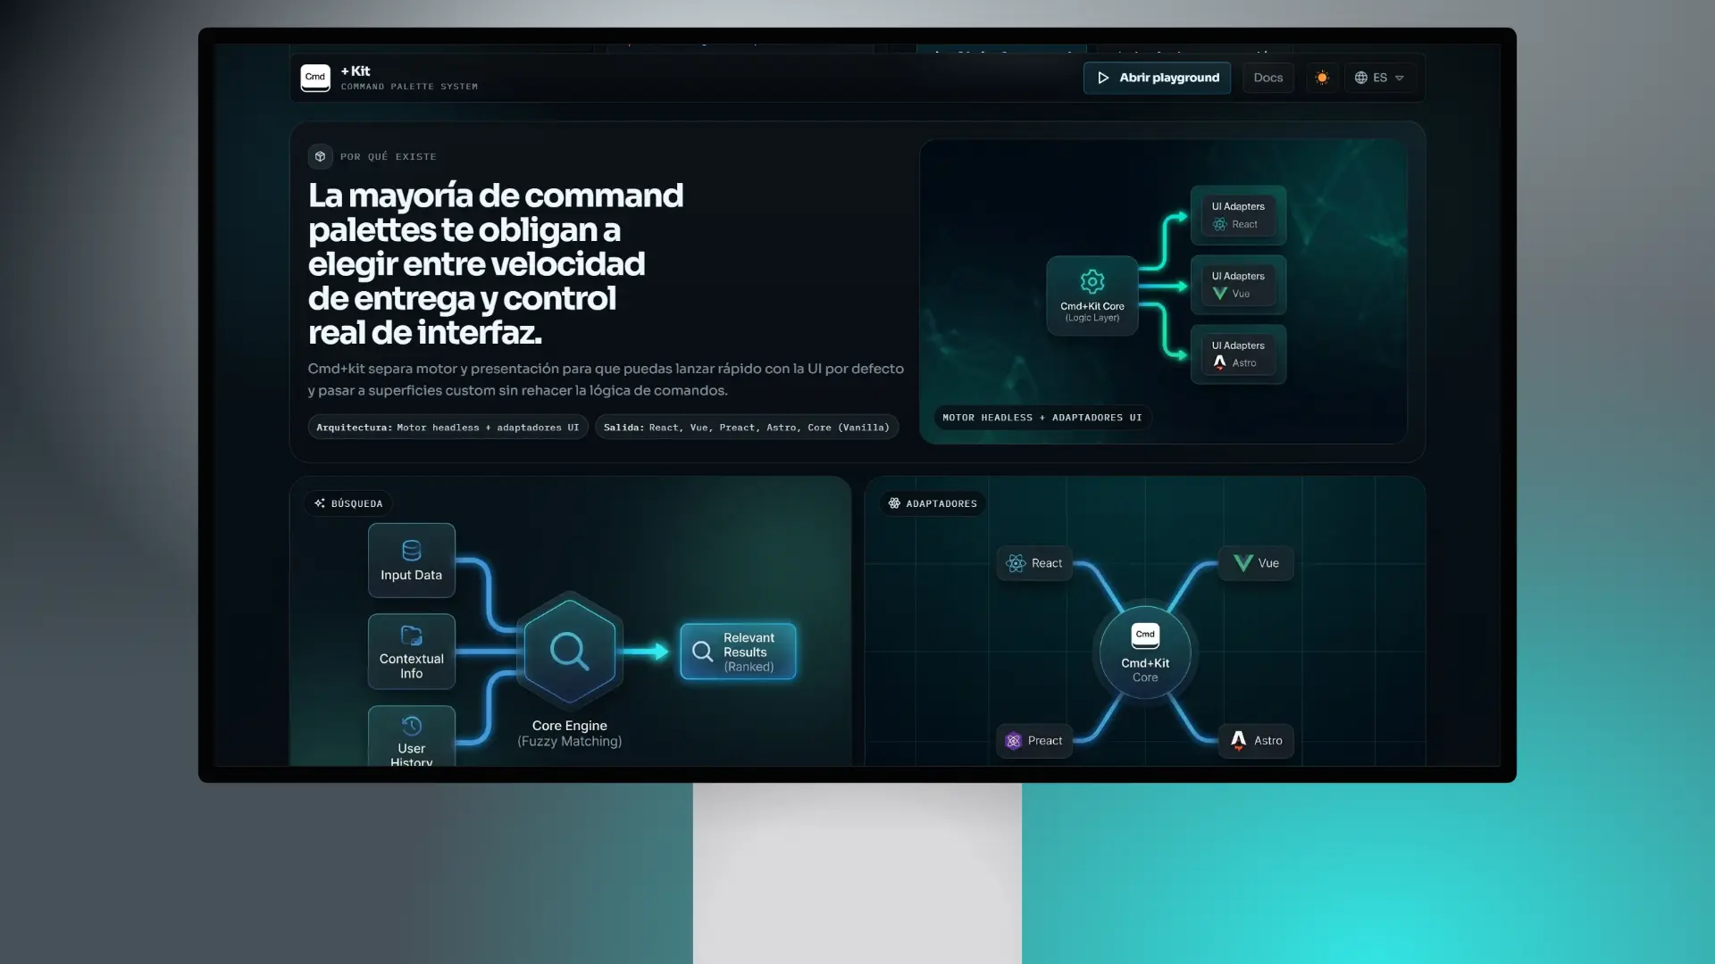This screenshot has height=964, width=1715.
Task: Click the magnifier in the Core Engine hexagon
Action: click(x=569, y=651)
